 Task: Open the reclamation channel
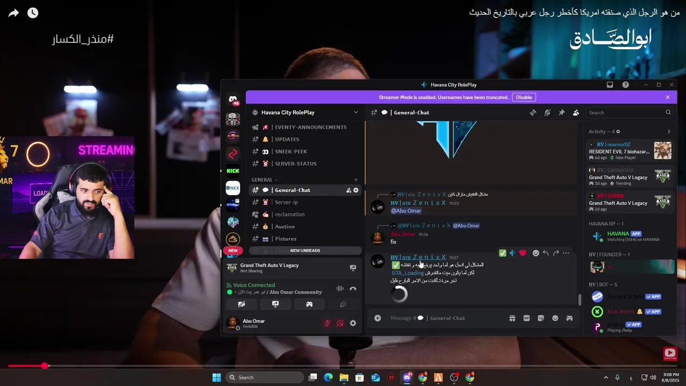[x=305, y=214]
